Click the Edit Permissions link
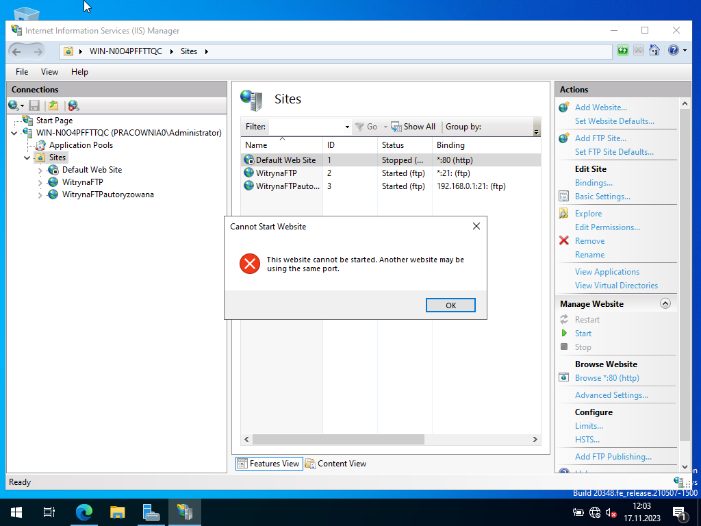This screenshot has width=701, height=526. pos(608,227)
